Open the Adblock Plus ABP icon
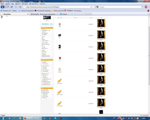This screenshot has width=150, height=120. pos(146,7)
